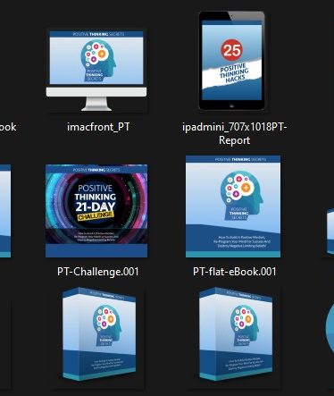
Task: Select the cropped box thumbnail right of PT-flat-eBook
Action: 330,232
